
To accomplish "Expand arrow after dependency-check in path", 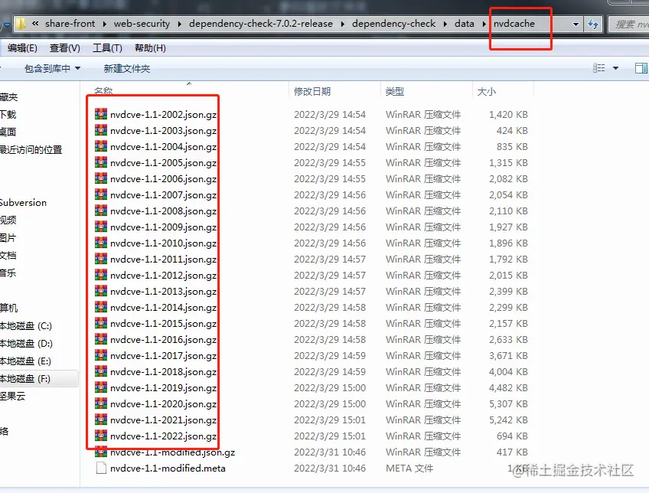I will tap(445, 24).
